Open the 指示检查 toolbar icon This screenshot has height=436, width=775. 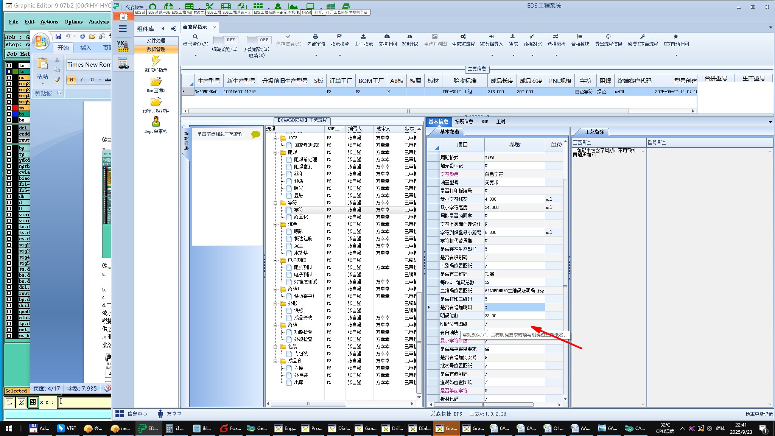click(339, 37)
